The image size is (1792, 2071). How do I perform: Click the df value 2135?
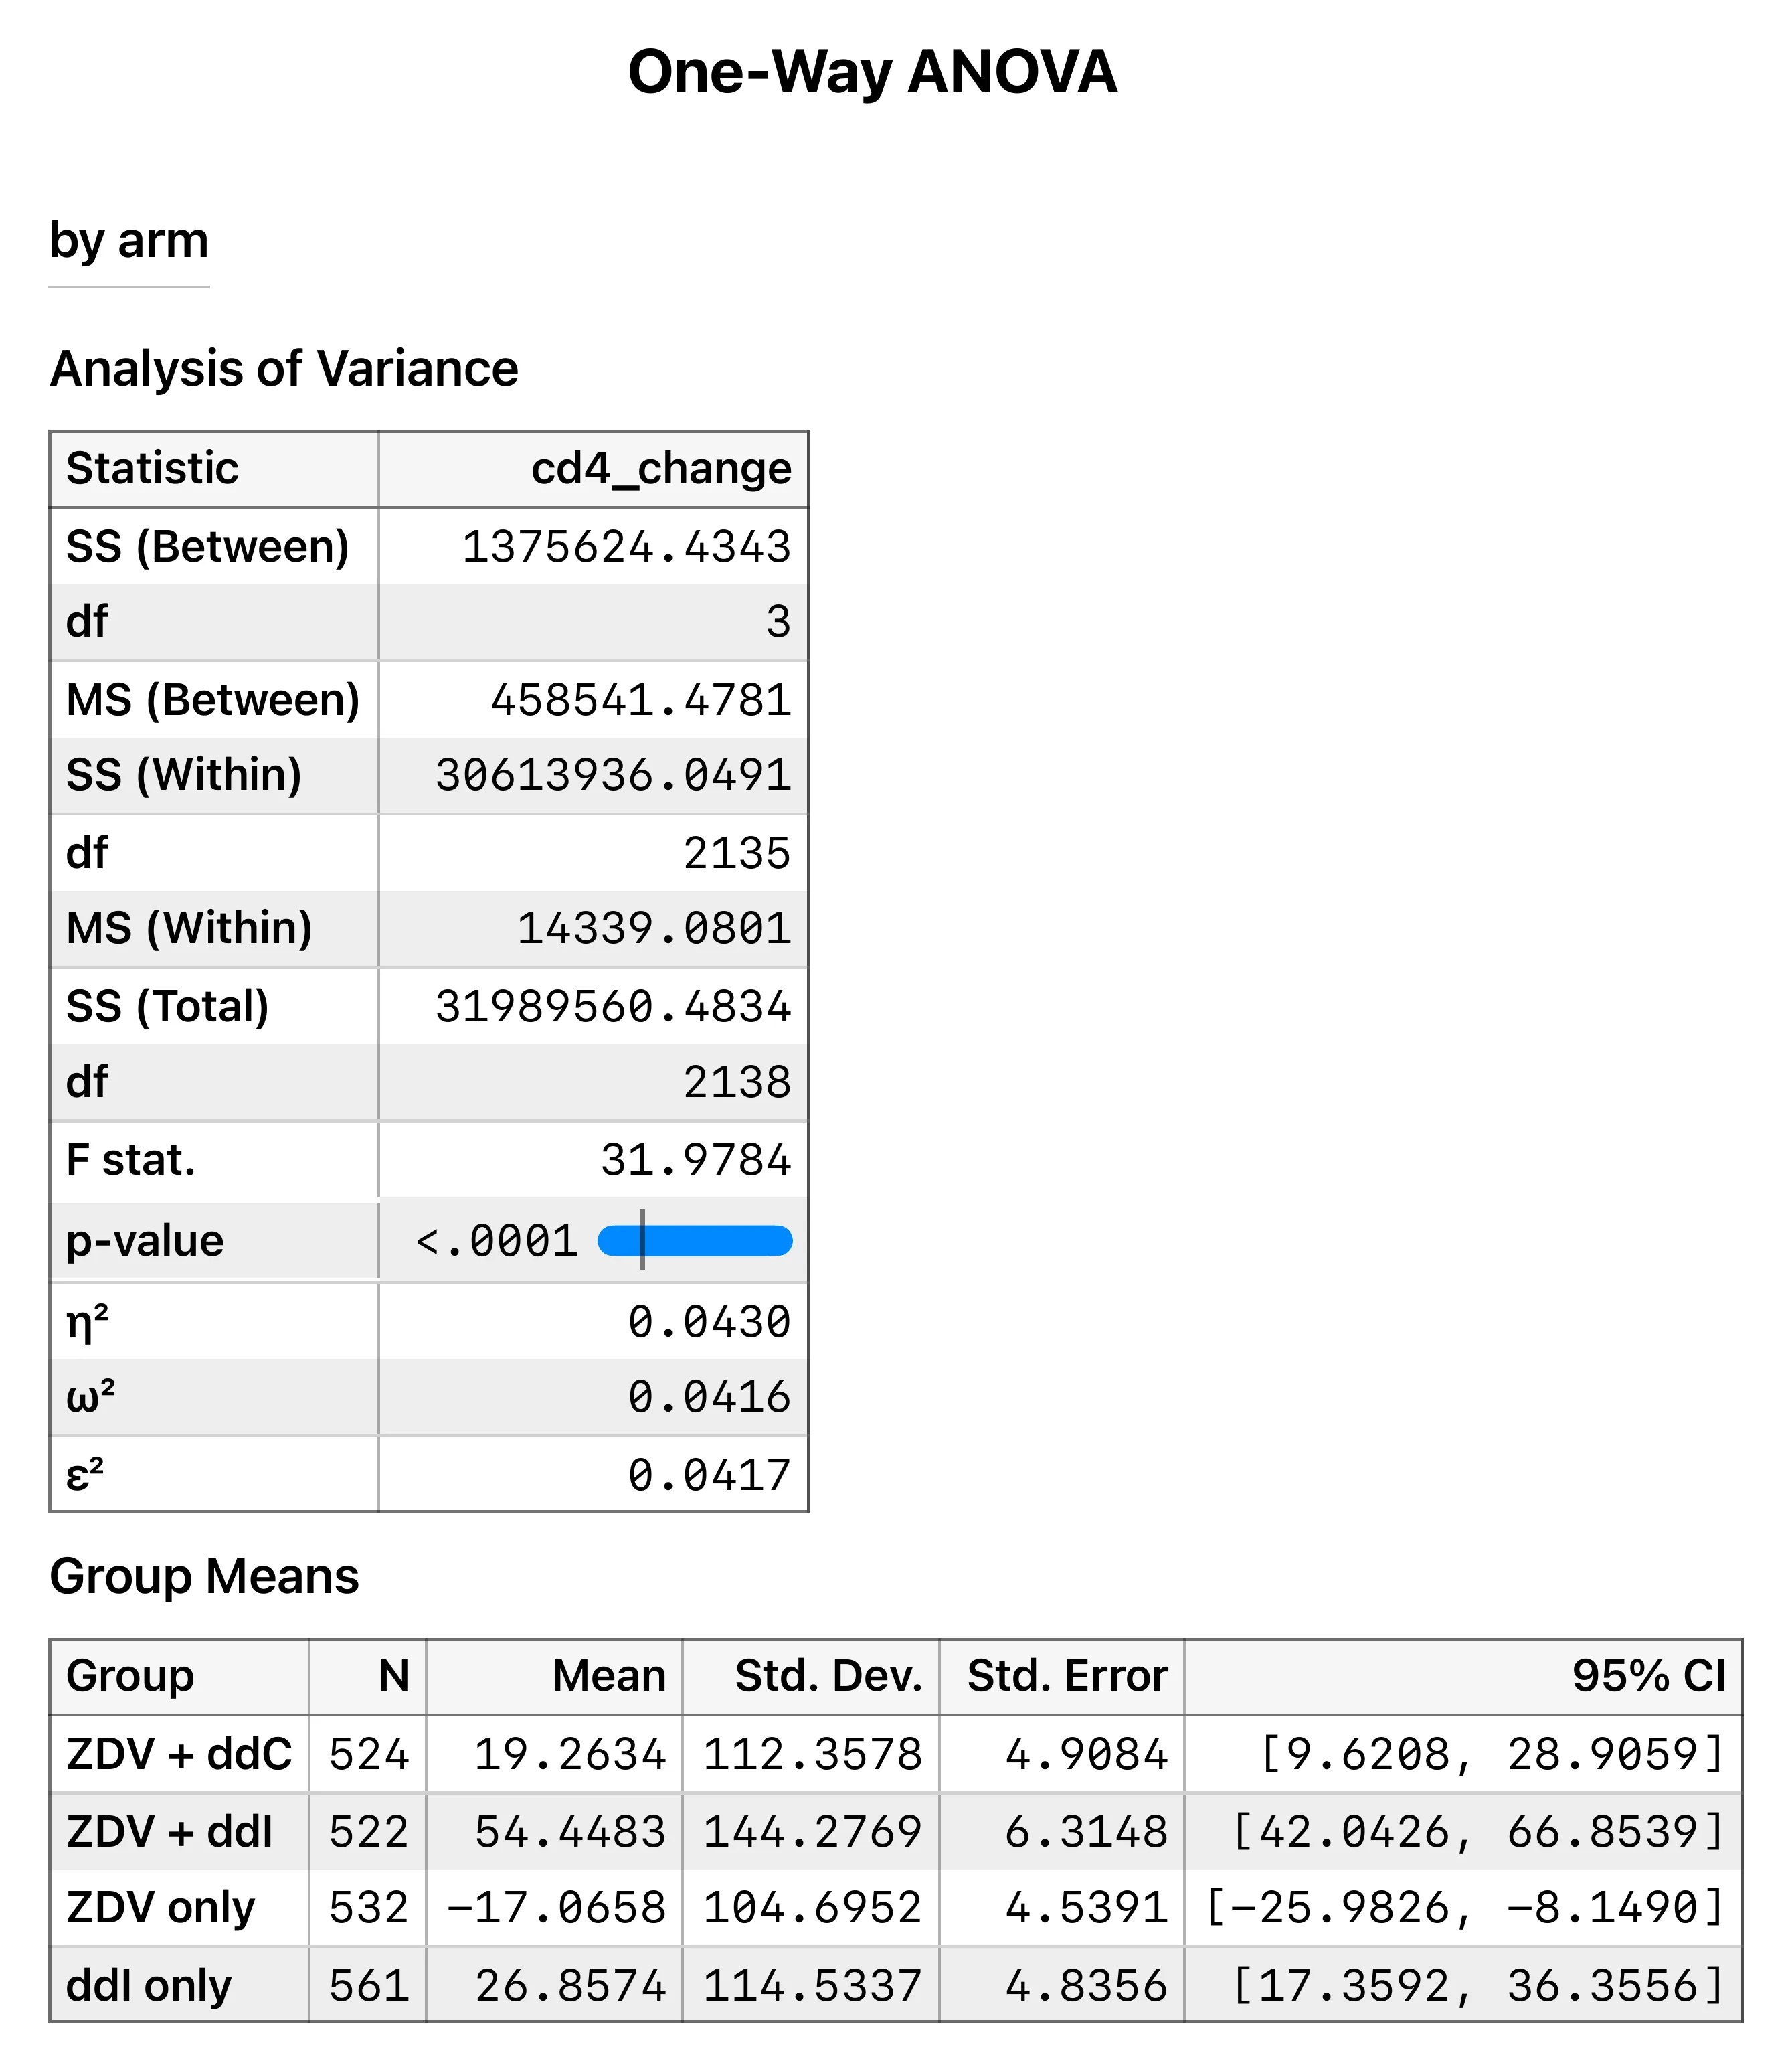(x=737, y=853)
